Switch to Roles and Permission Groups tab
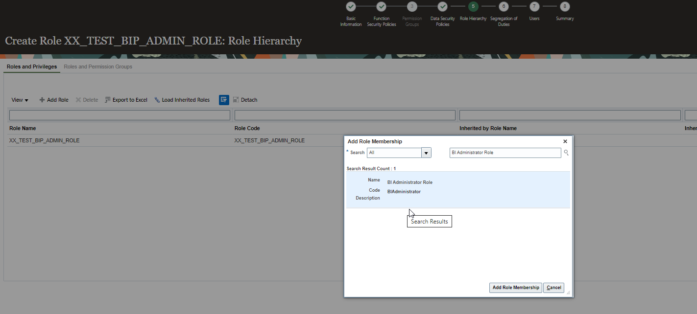The height and width of the screenshot is (314, 697). point(98,67)
